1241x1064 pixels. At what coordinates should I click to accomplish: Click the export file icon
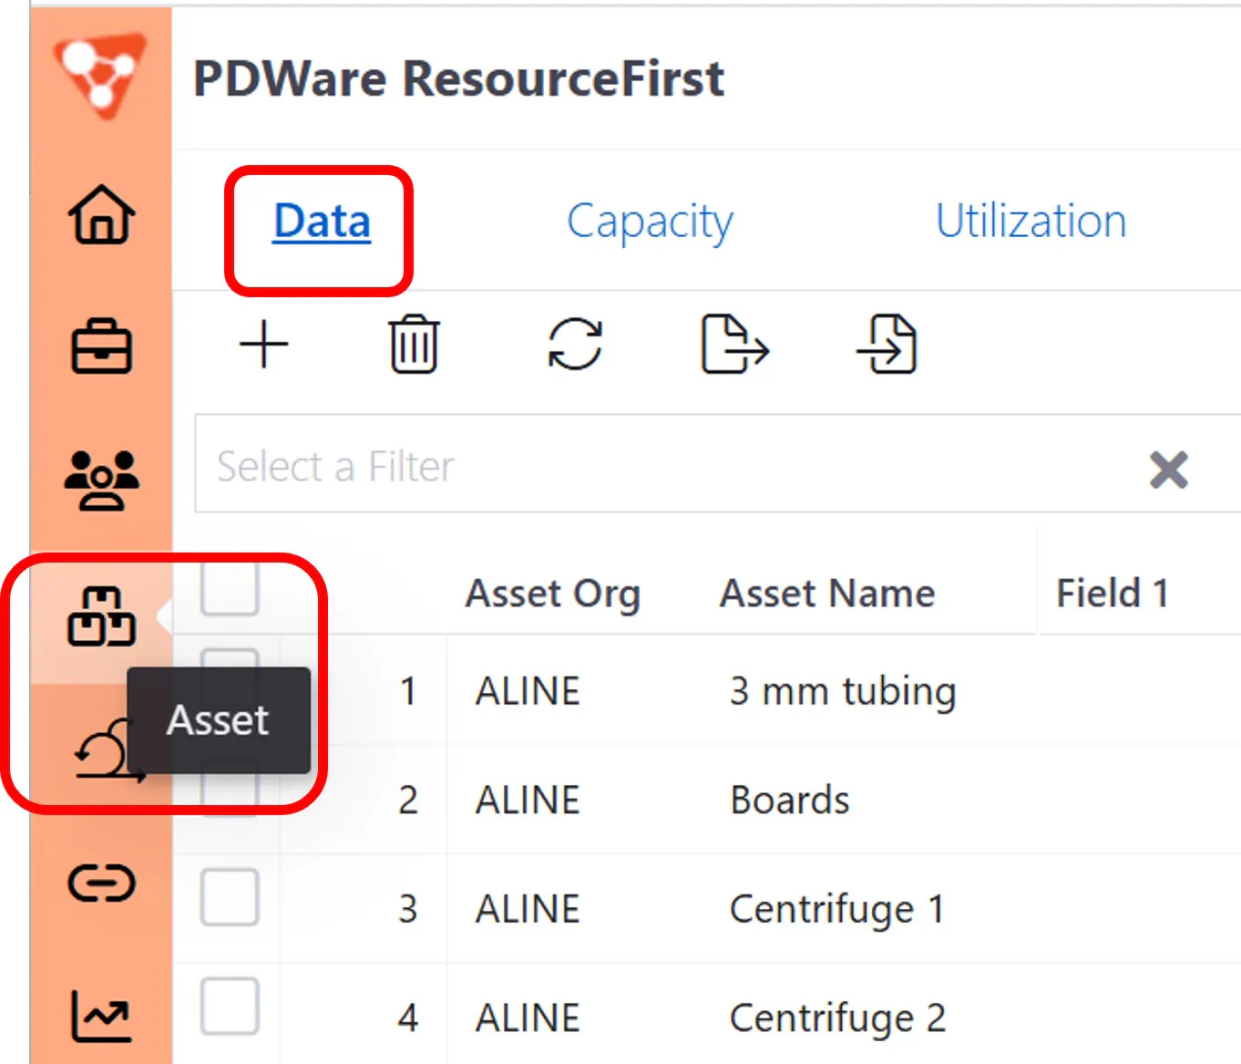734,344
